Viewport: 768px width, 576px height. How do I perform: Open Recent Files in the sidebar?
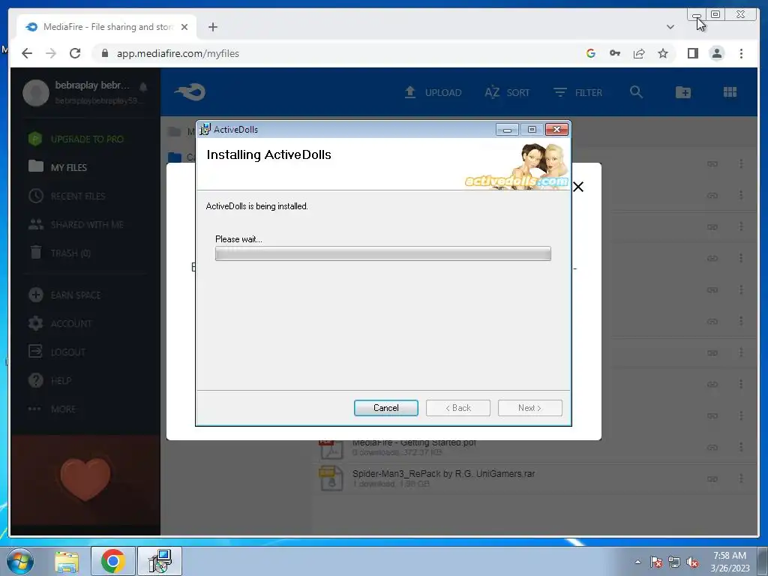[x=67, y=196]
